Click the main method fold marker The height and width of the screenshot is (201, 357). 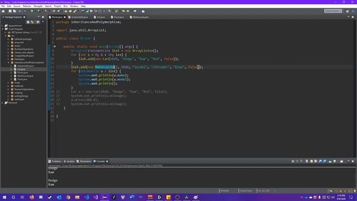tap(55, 46)
